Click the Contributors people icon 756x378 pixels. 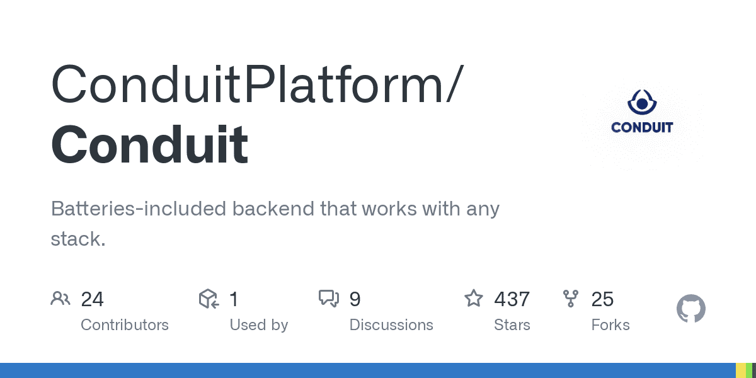(x=60, y=299)
